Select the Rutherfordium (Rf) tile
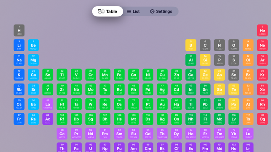Viewport: 271px width, 152px height. (x=62, y=119)
